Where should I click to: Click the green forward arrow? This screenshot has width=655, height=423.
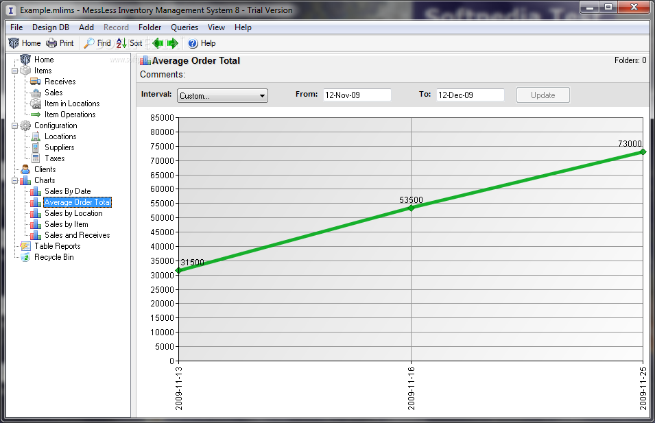pyautogui.click(x=173, y=43)
